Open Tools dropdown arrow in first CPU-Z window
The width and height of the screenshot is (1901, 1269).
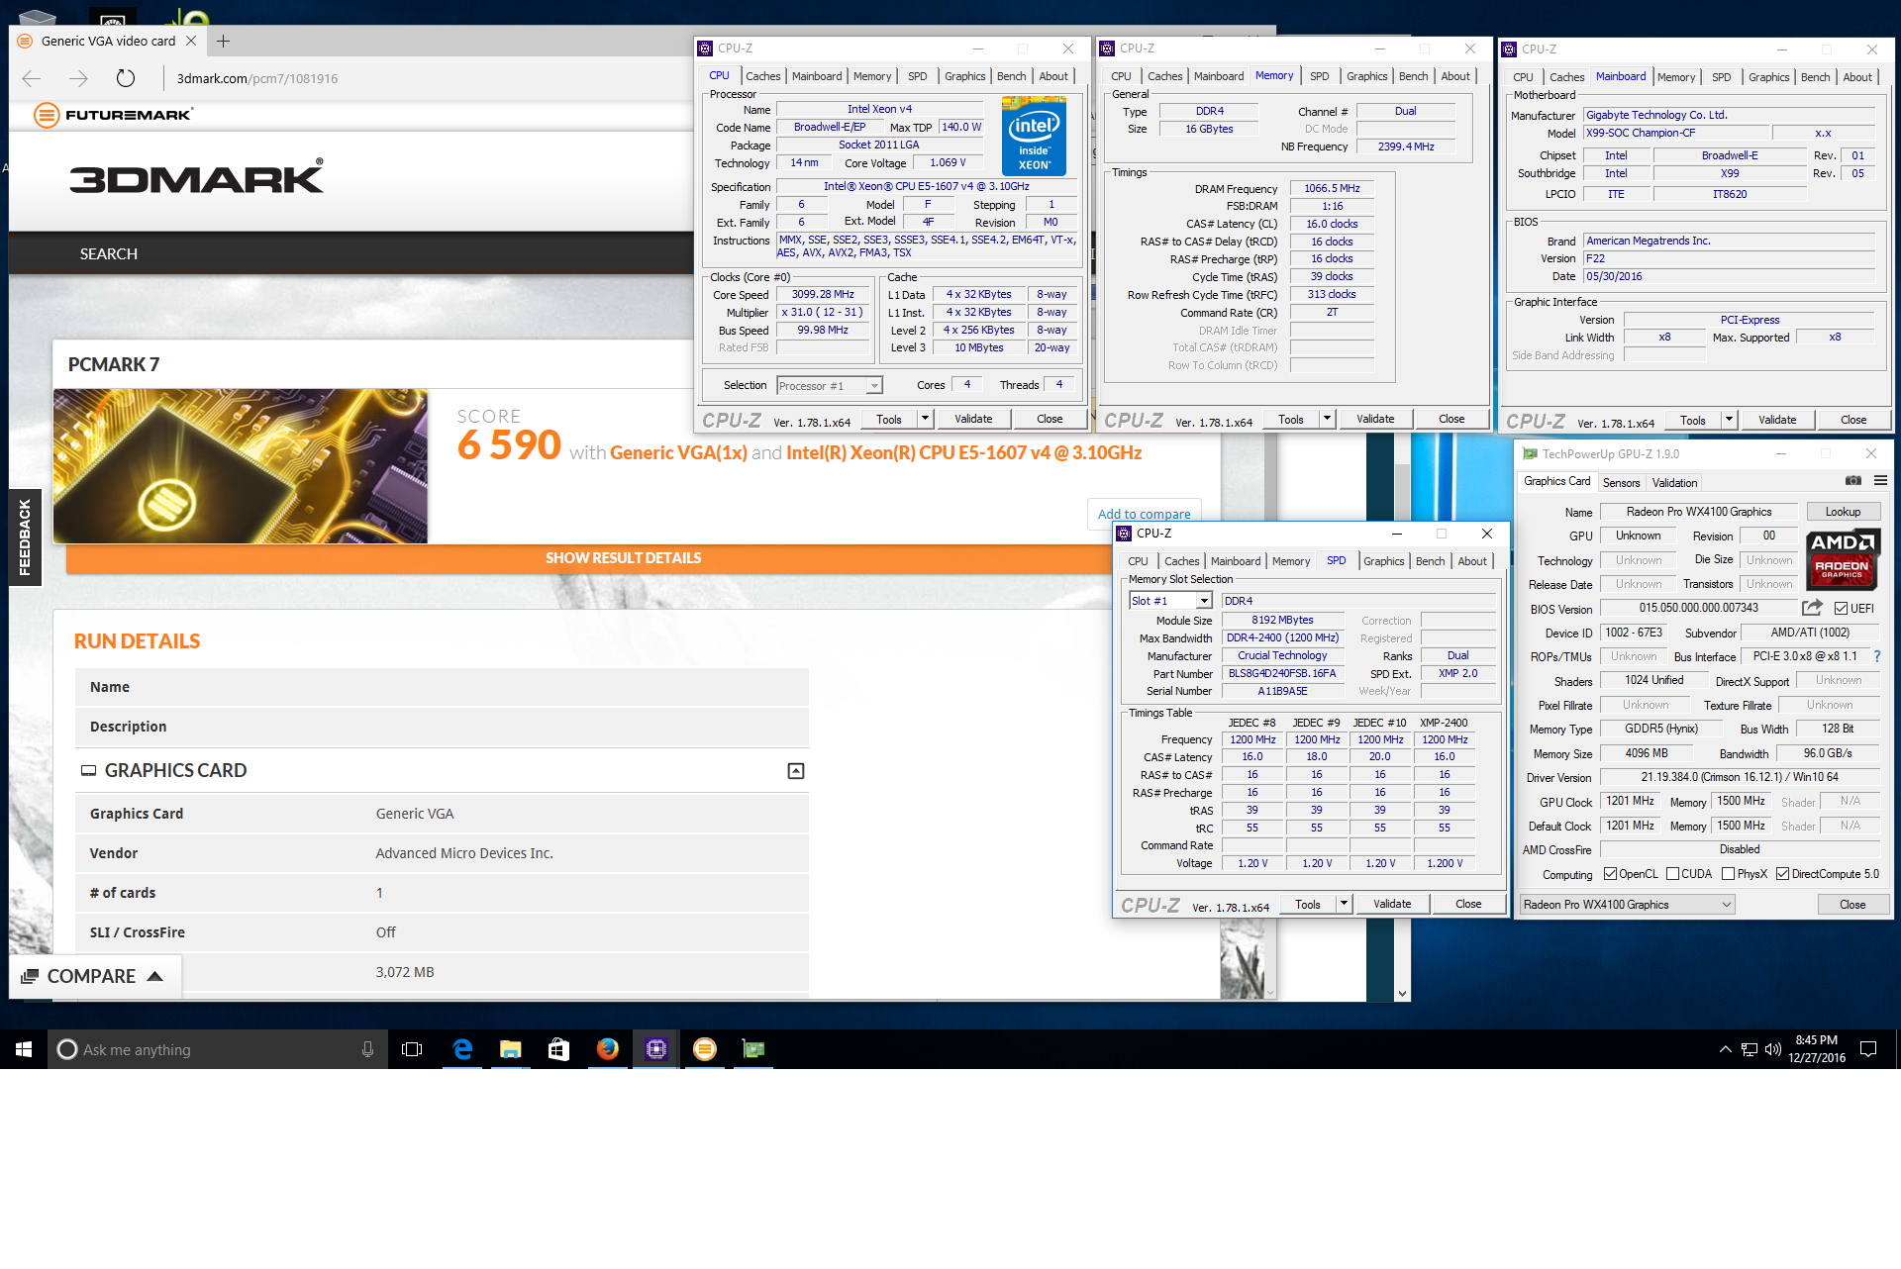(925, 419)
